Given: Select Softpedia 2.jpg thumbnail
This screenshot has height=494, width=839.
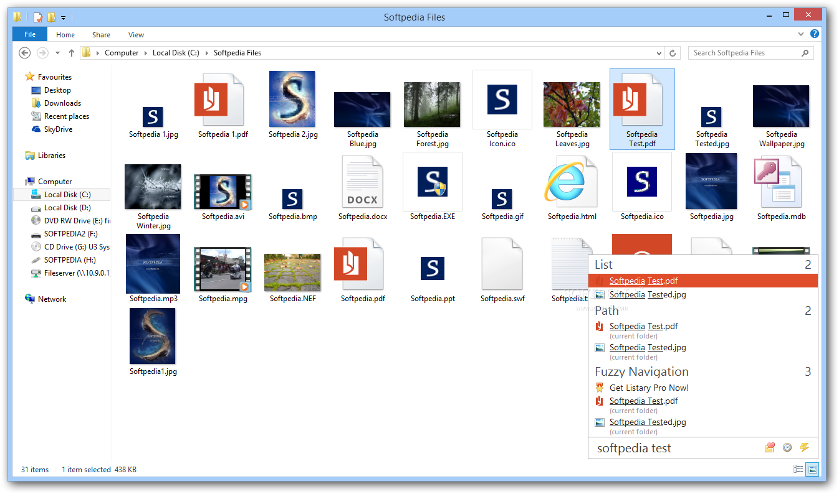Looking at the screenshot, I should pyautogui.click(x=292, y=99).
